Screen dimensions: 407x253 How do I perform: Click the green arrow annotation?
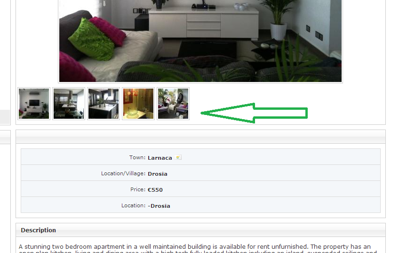[254, 113]
